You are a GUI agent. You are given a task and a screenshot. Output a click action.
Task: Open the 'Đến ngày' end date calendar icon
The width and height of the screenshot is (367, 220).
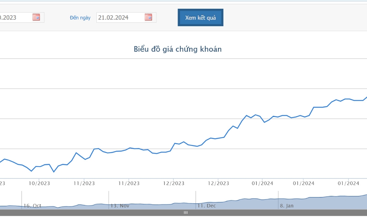pos(148,17)
